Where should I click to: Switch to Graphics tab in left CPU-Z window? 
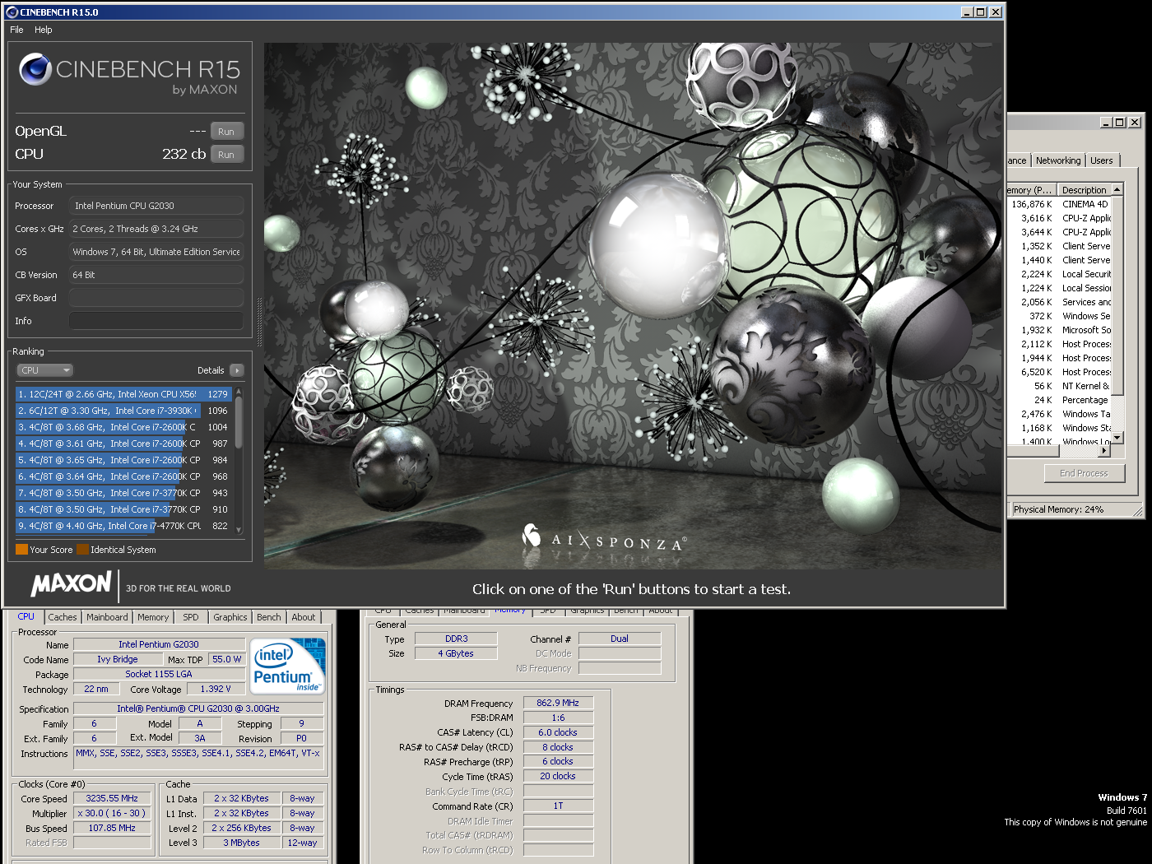coord(230,617)
